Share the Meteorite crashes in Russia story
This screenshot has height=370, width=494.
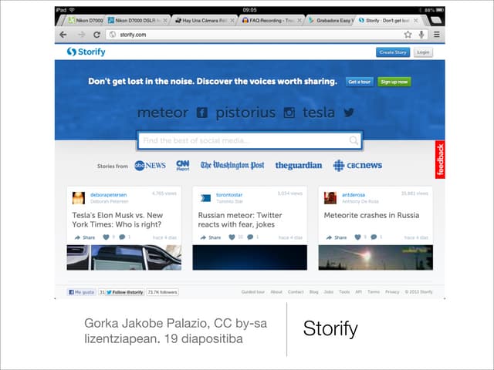(337, 237)
